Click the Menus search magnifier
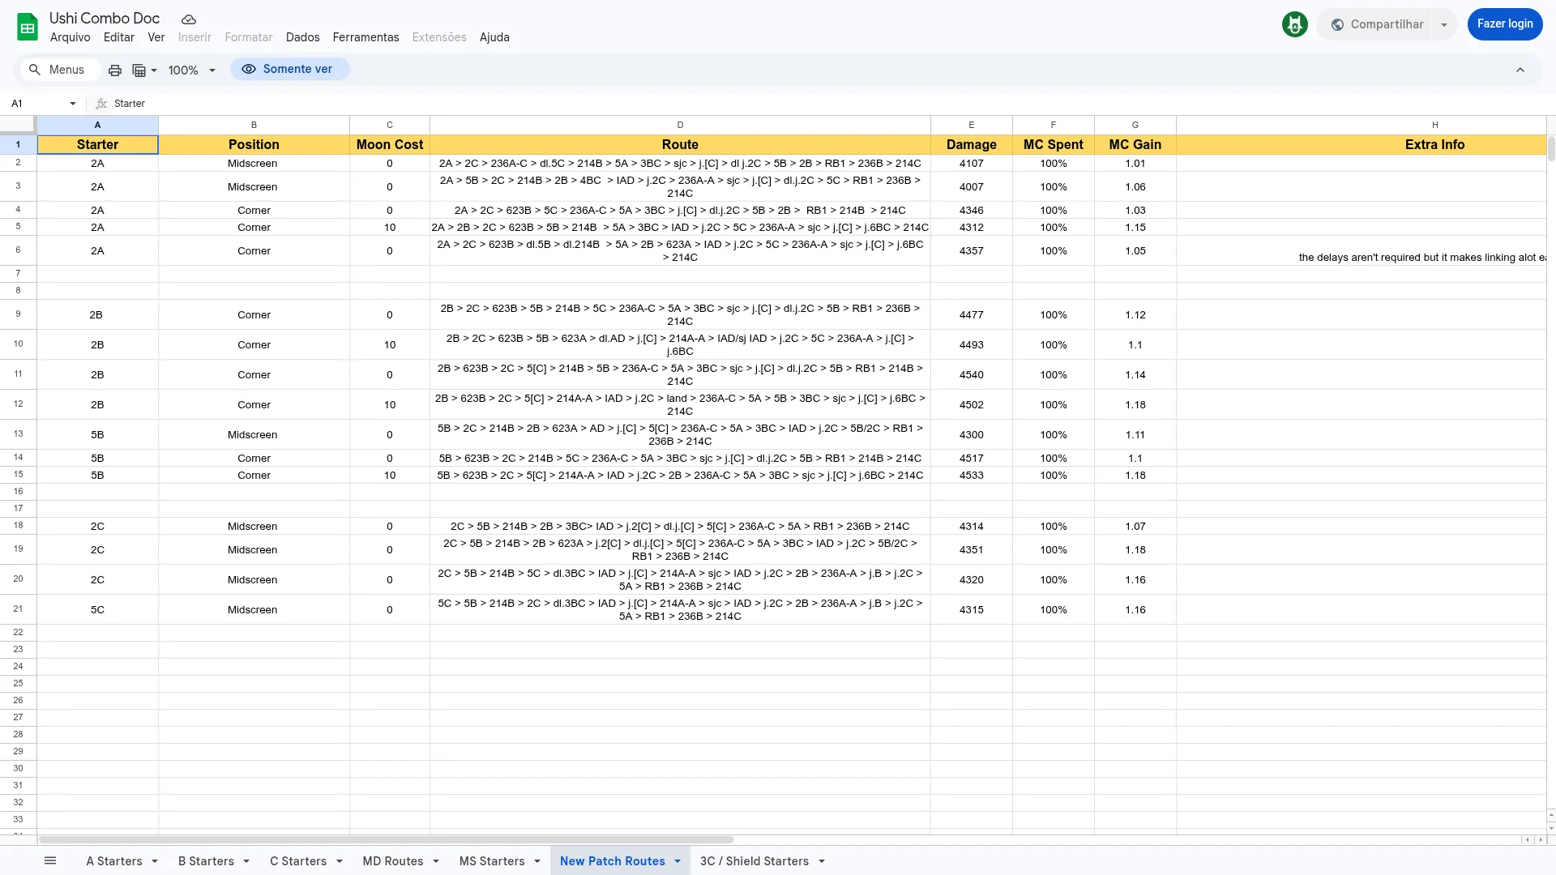The height and width of the screenshot is (875, 1556). click(x=35, y=70)
